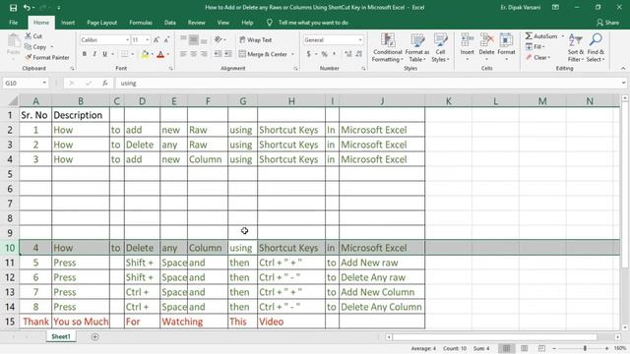Image resolution: width=630 pixels, height=354 pixels.
Task: Open the Fill dropdown
Action: pos(535,47)
